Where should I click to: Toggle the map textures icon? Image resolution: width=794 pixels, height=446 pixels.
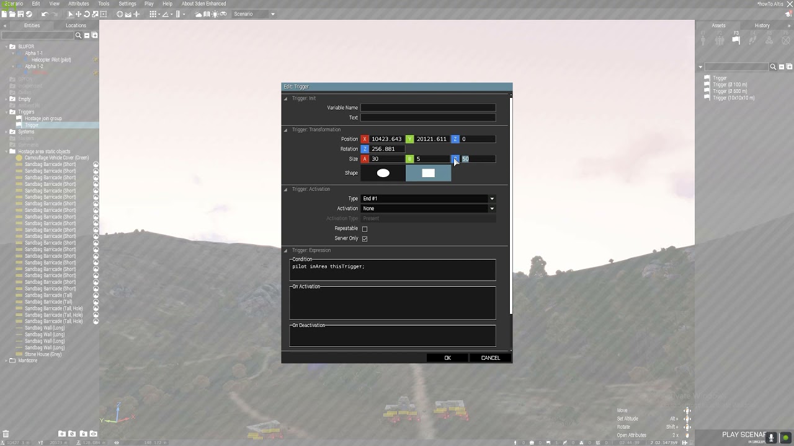207,14
